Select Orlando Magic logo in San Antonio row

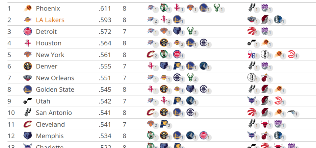point(291,112)
